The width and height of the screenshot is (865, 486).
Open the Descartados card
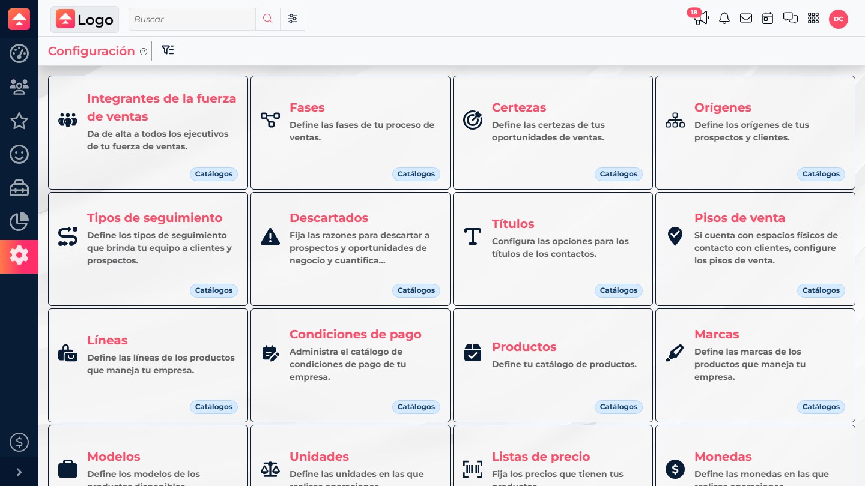350,249
